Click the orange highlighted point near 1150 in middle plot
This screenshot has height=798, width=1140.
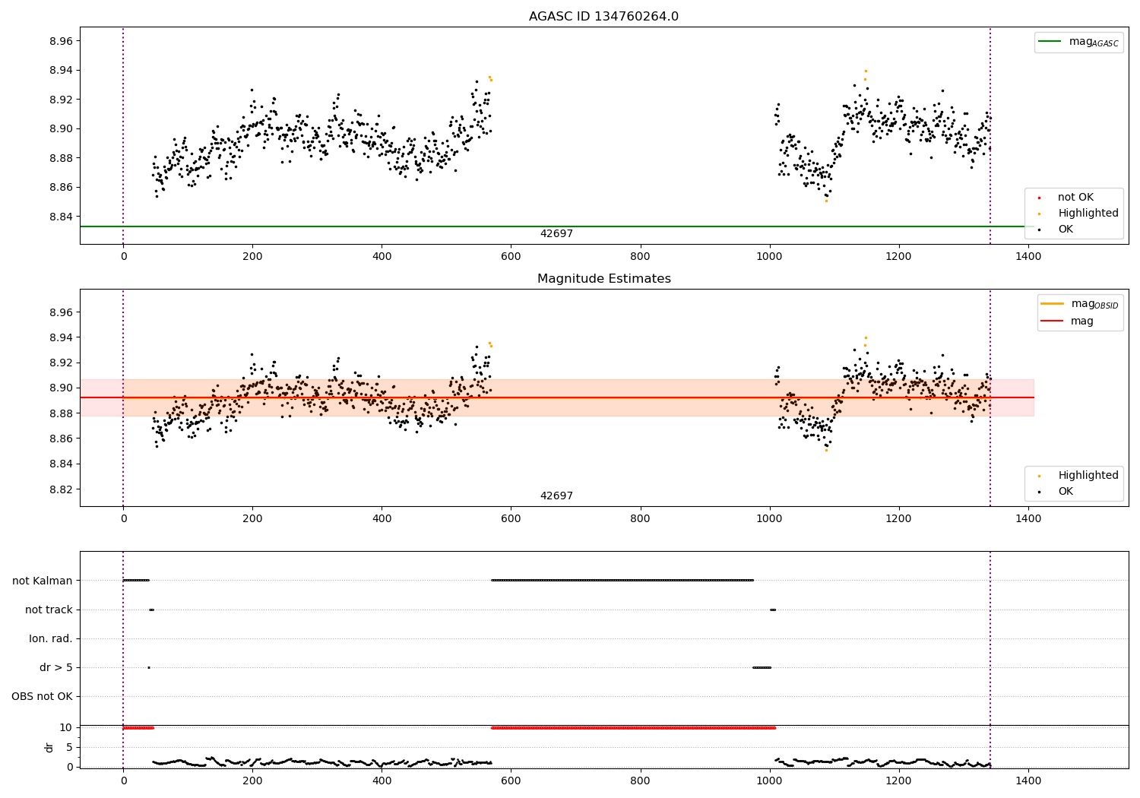coord(866,338)
